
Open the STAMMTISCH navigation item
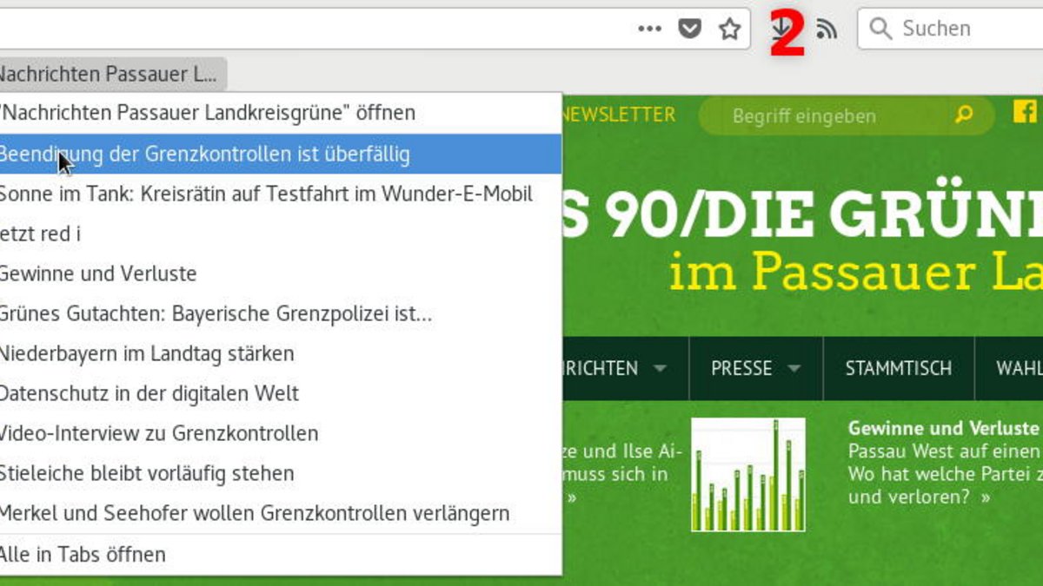pos(899,368)
